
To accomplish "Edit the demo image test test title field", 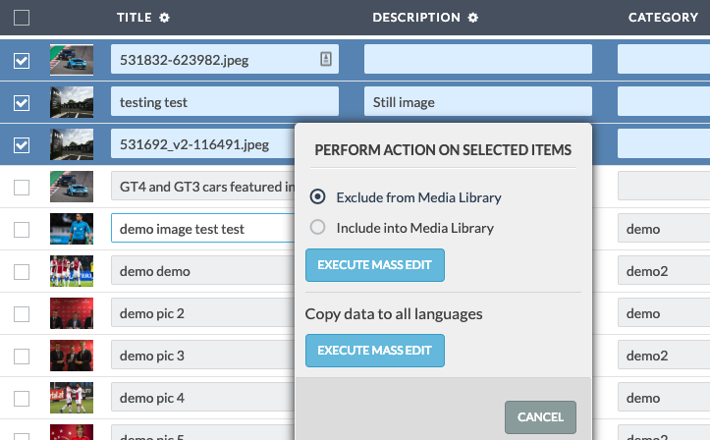I will [203, 228].
